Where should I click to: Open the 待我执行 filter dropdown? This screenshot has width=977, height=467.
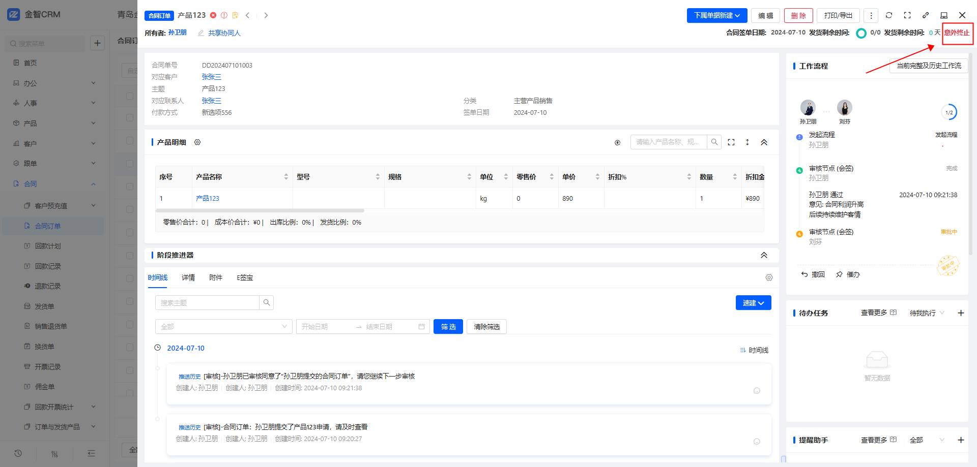pos(927,313)
